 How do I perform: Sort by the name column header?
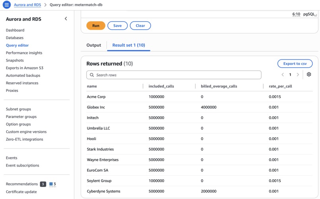coord(92,86)
